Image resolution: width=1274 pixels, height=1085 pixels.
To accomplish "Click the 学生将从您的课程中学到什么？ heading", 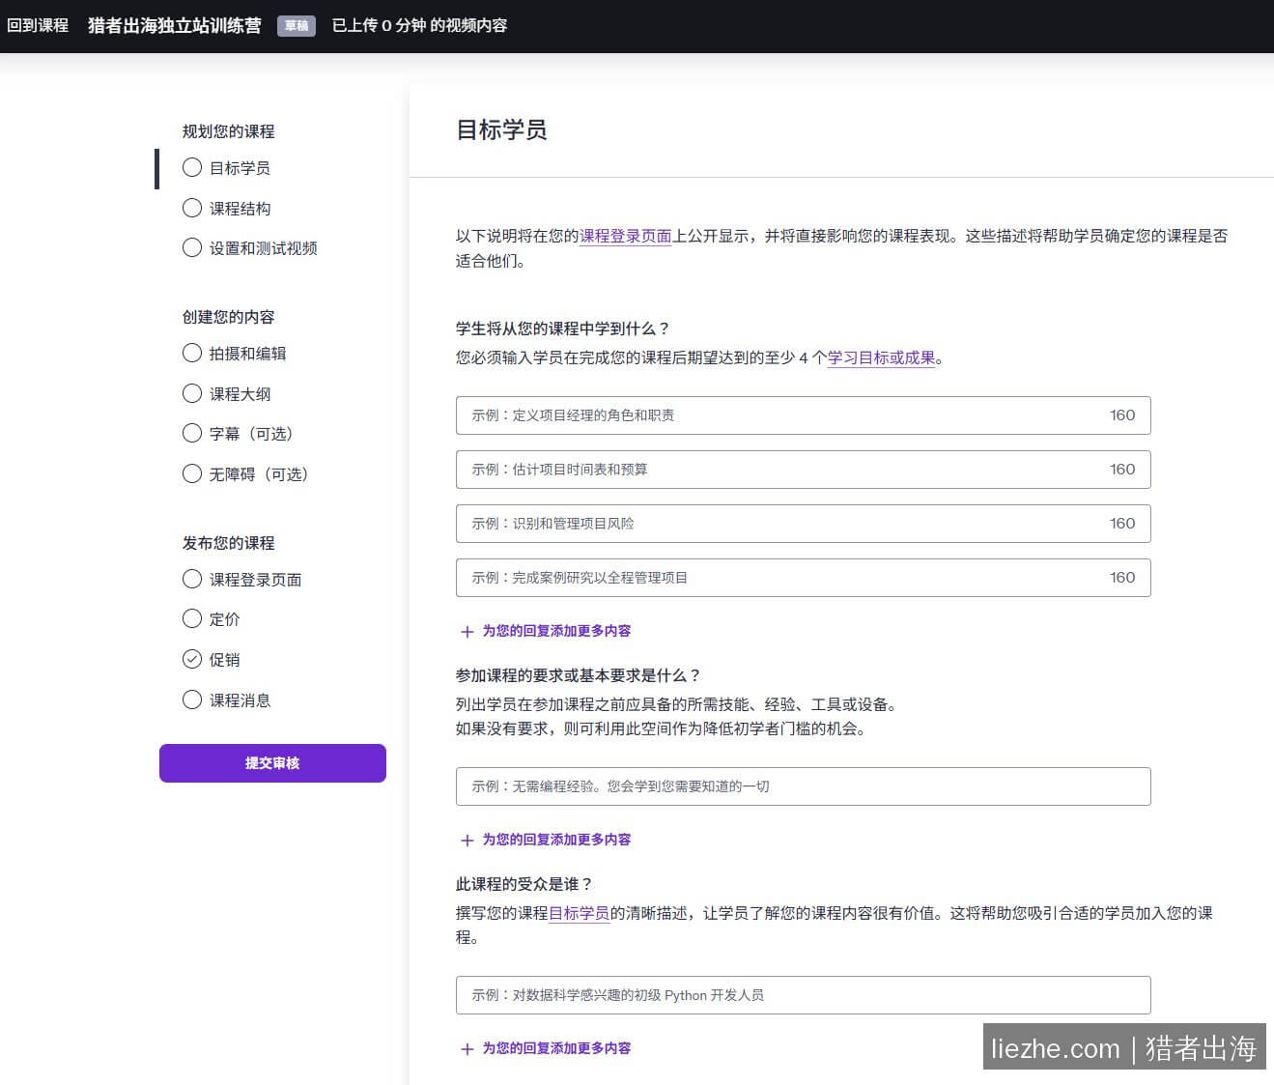I will pyautogui.click(x=563, y=328).
